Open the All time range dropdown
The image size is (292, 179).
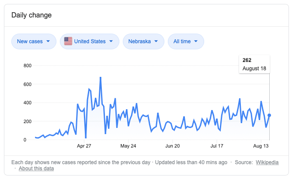point(185,41)
